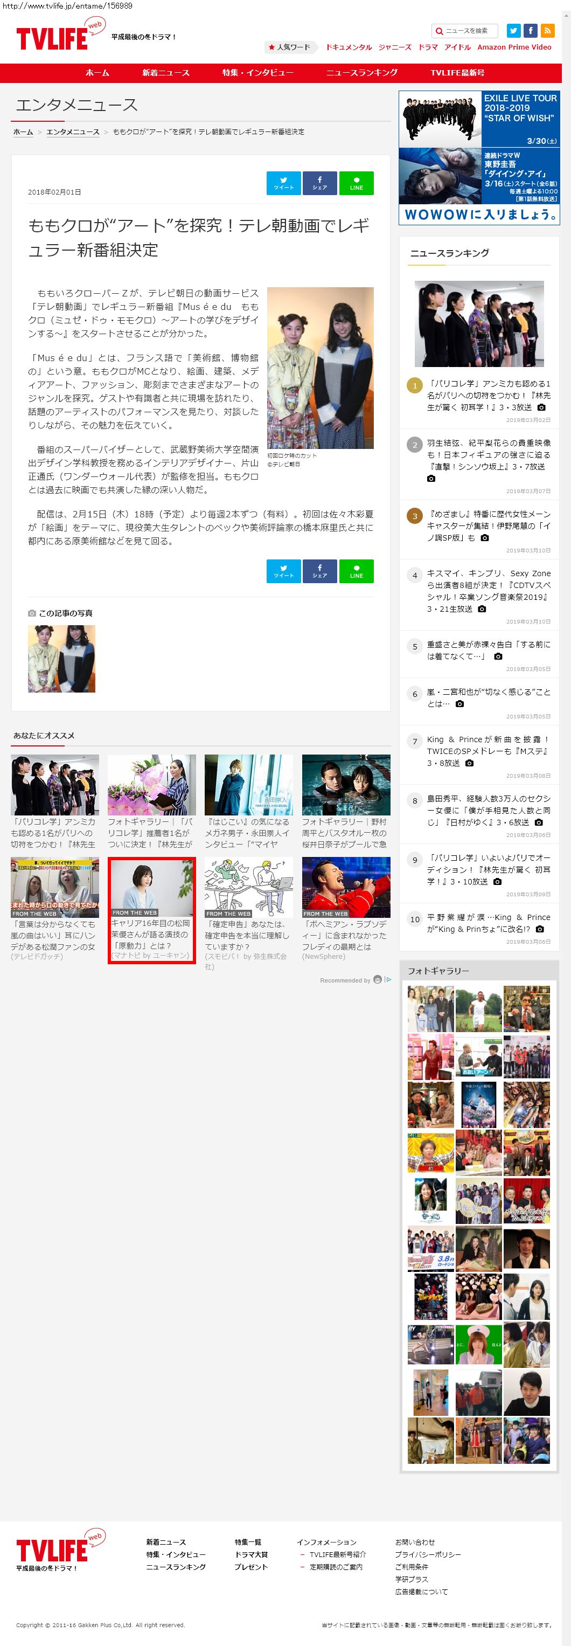This screenshot has width=571, height=1646.
Task: Footer: open 特集一覧 link
Action: pyautogui.click(x=248, y=1543)
